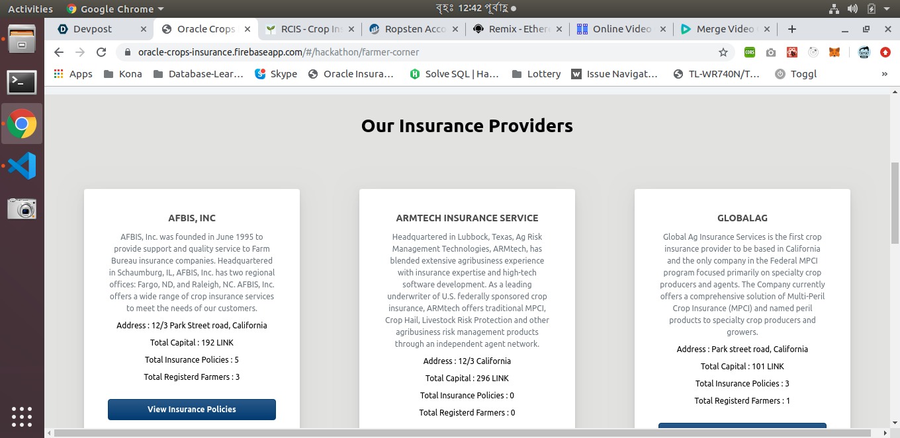900x438 pixels.
Task: Expand the system menu arrow in top bar
Action: pyautogui.click(x=887, y=9)
